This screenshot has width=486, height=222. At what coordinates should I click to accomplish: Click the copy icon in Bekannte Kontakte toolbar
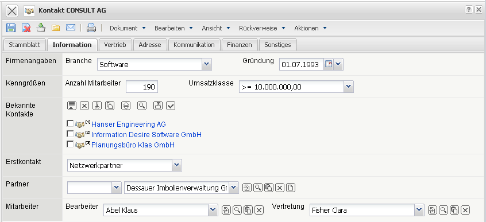[x=109, y=106]
